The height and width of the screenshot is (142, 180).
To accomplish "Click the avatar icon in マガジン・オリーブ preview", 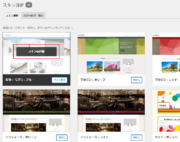I will click(x=128, y=64).
